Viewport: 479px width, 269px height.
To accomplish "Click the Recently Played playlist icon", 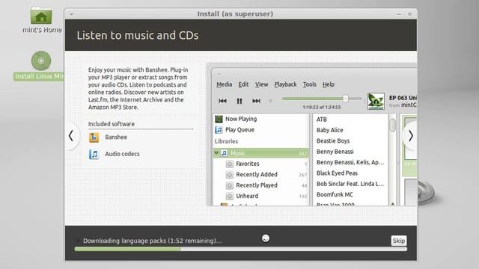I will [230, 185].
